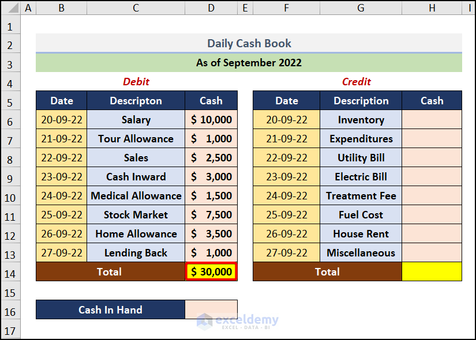Select the Fuel Cost cell
This screenshot has width=476, height=340.
pos(361,215)
